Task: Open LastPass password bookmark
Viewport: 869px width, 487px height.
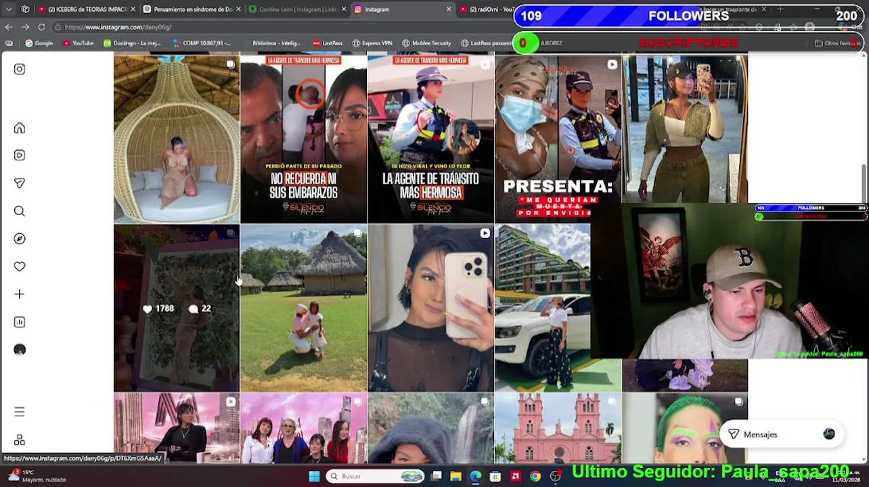Action: pyautogui.click(x=486, y=43)
